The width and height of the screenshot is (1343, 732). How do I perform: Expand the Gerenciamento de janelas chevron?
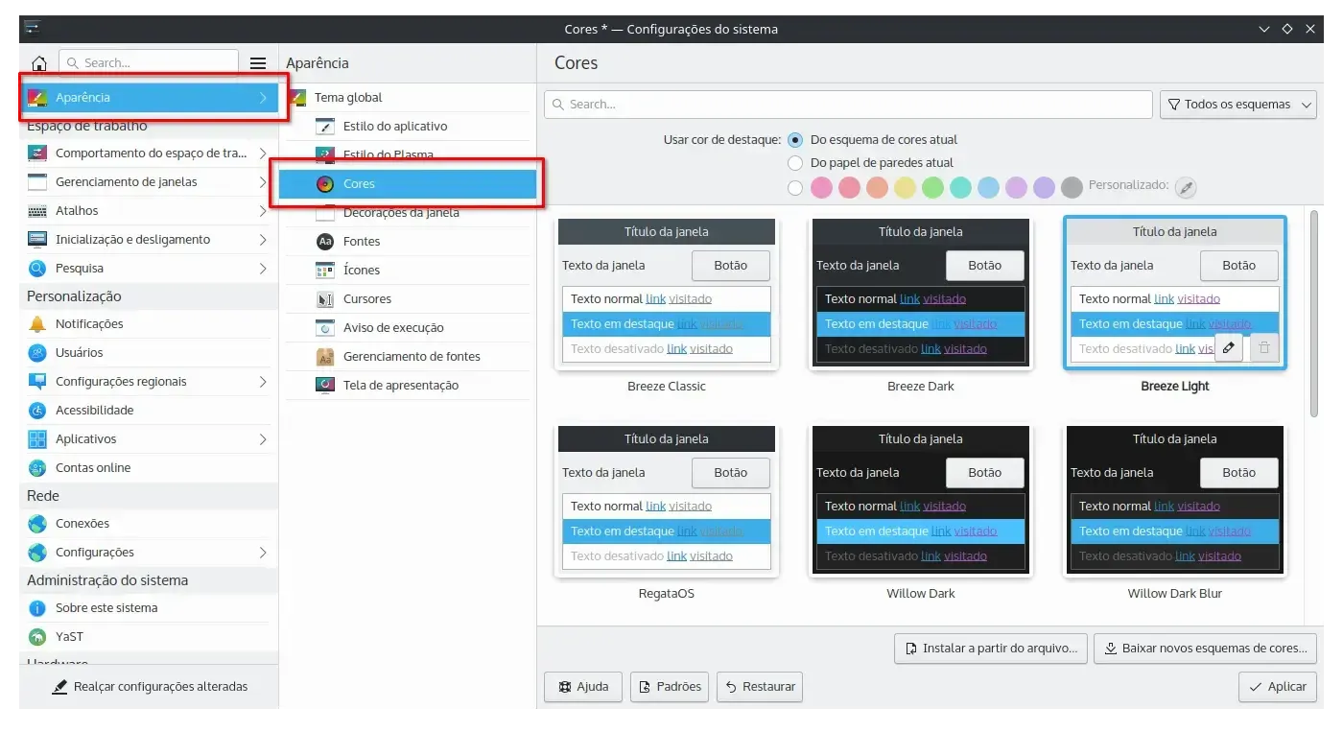coord(263,182)
